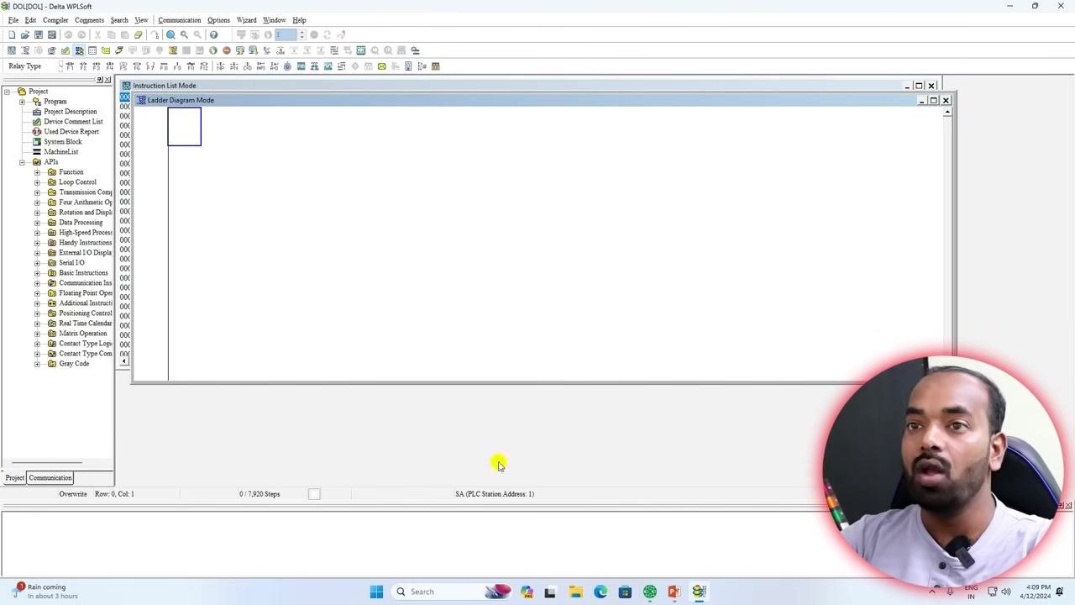Click the toolbar number spinner arrows
The image size is (1075, 605).
pyautogui.click(x=302, y=34)
